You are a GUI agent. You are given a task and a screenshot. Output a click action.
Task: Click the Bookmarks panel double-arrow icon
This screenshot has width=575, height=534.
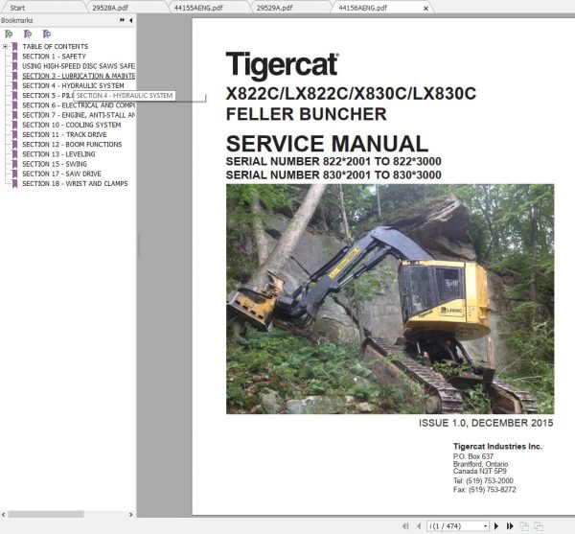[x=122, y=20]
